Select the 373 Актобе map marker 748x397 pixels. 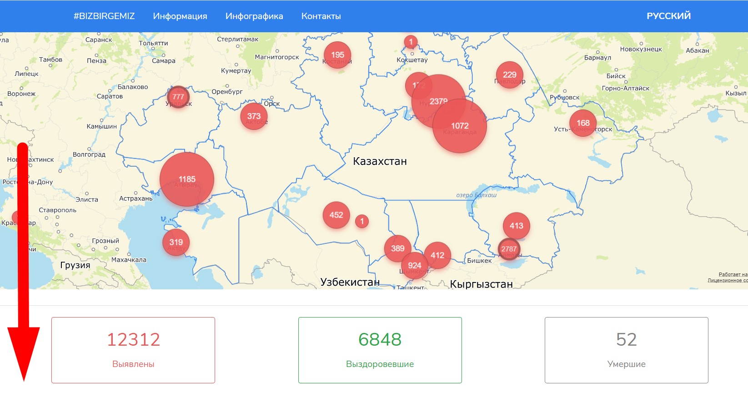point(254,116)
